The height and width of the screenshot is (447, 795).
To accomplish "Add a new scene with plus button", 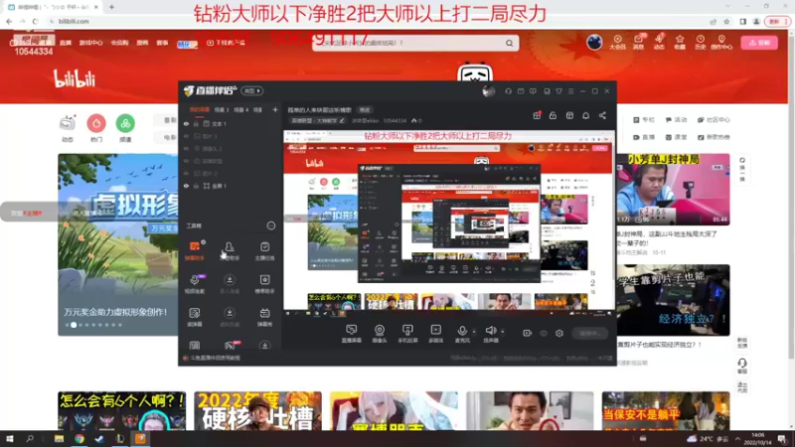I will [x=275, y=109].
